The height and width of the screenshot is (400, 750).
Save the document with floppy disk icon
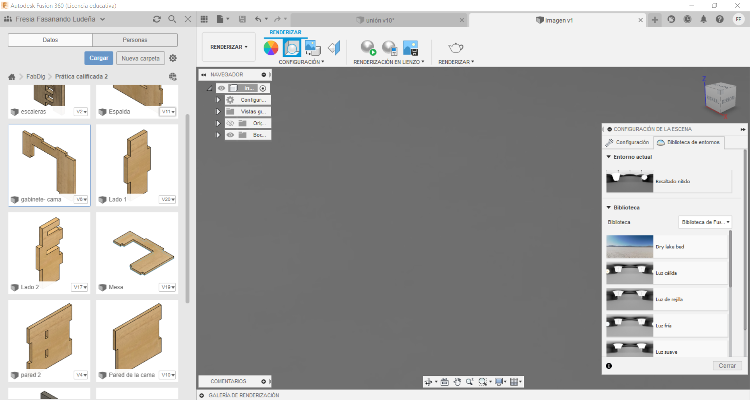[242, 19]
